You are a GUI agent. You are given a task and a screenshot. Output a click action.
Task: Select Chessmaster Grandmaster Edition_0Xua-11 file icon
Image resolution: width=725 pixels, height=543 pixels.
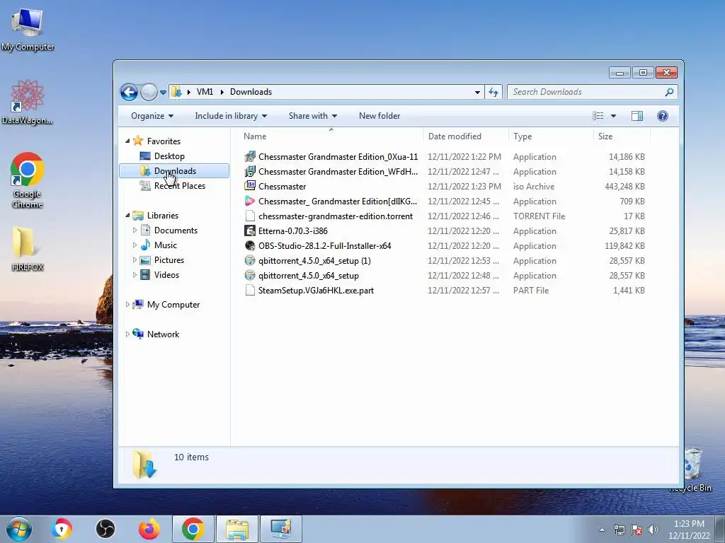coord(250,156)
